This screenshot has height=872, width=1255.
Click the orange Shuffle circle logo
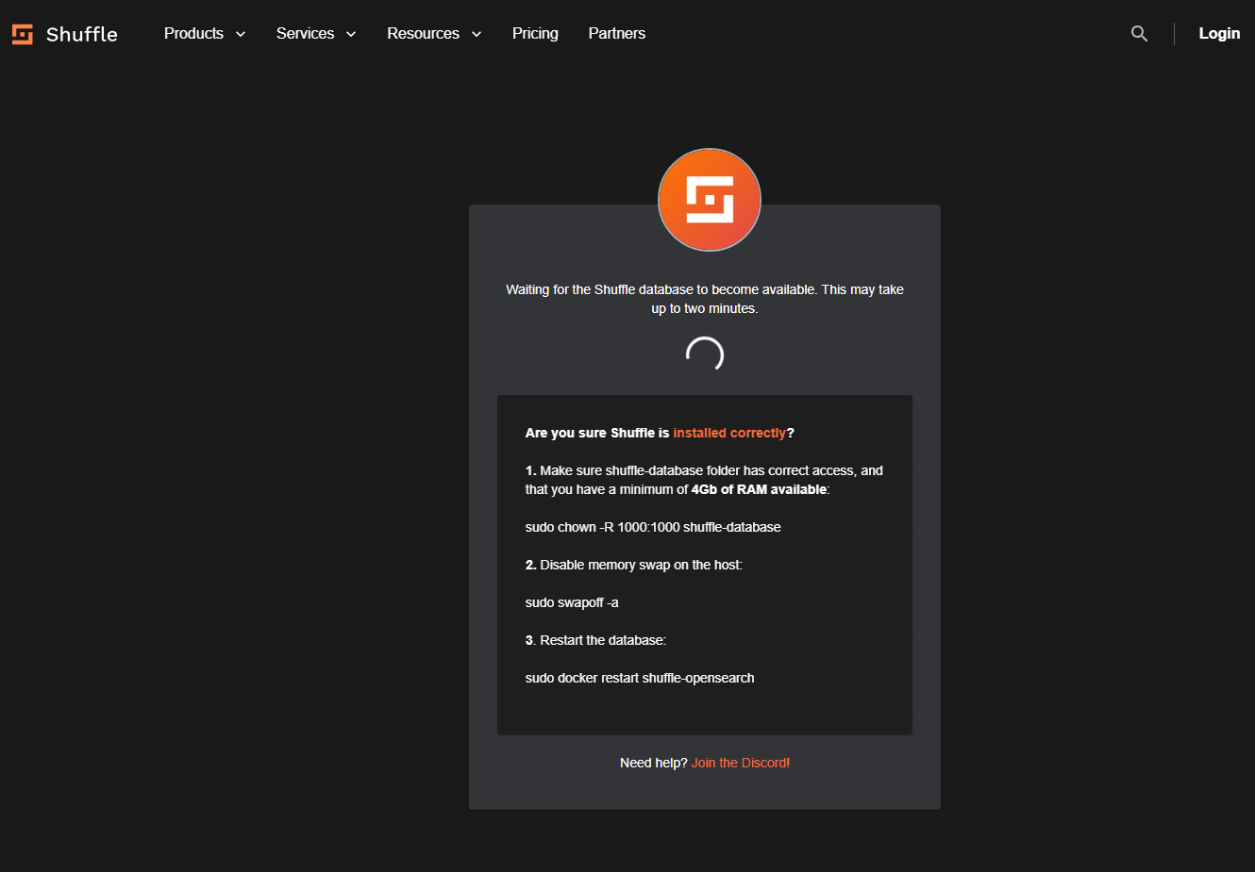click(710, 200)
